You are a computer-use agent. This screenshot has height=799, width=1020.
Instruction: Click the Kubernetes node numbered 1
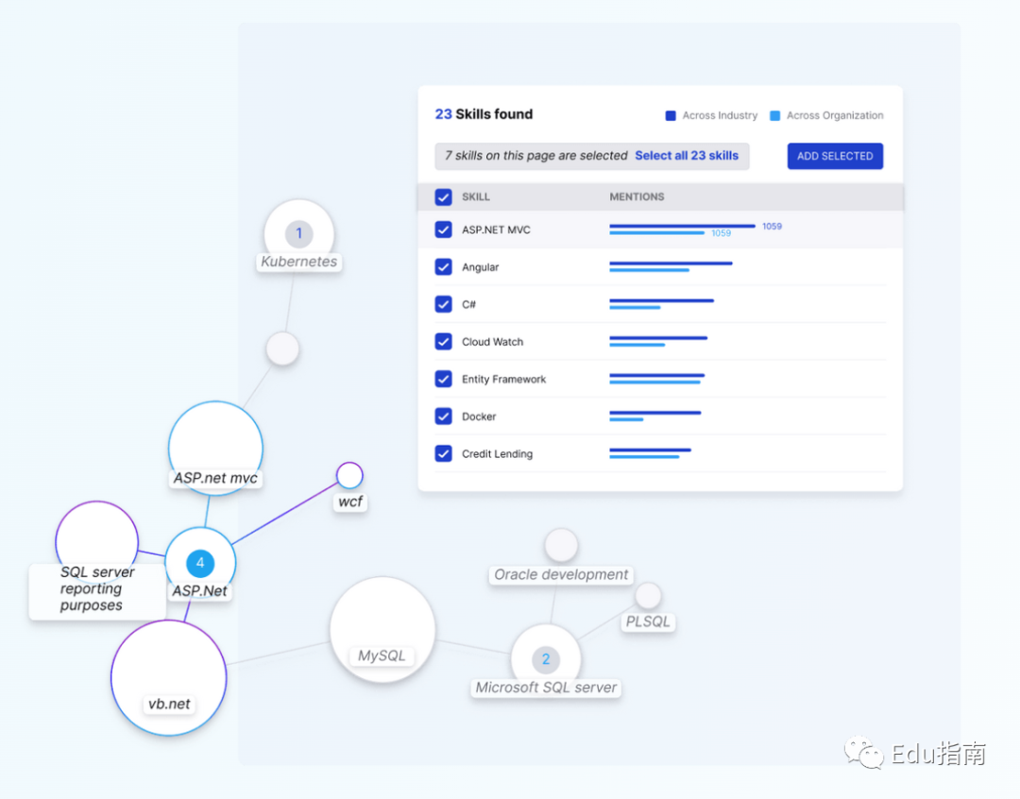coord(299,233)
